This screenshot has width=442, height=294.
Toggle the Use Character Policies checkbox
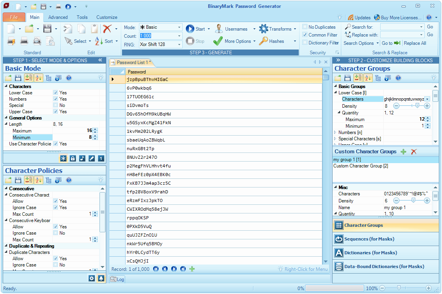coord(55,143)
